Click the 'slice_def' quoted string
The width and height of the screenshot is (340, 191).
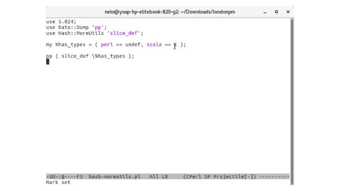tap(124, 33)
